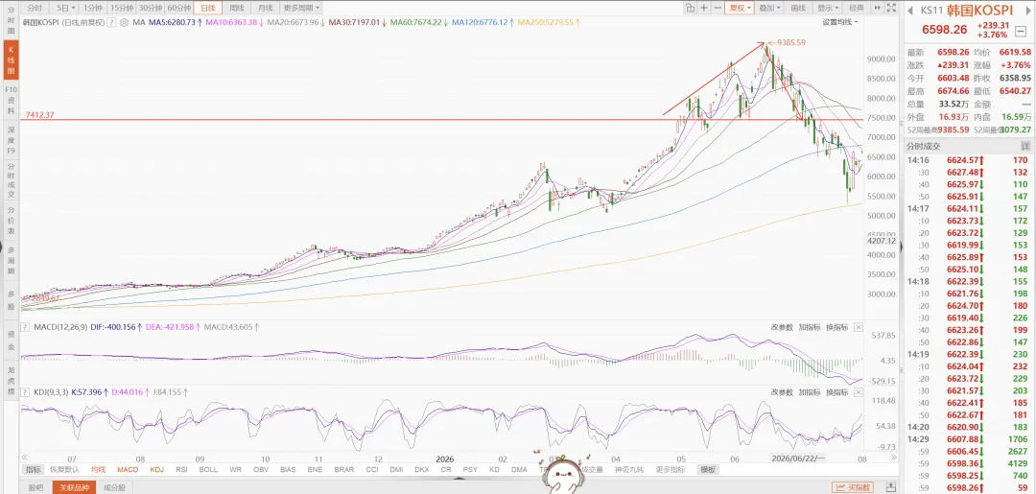Screen dimensions: 1036x494
Task: Zoom out chart with minus icon
Action: (x=718, y=8)
